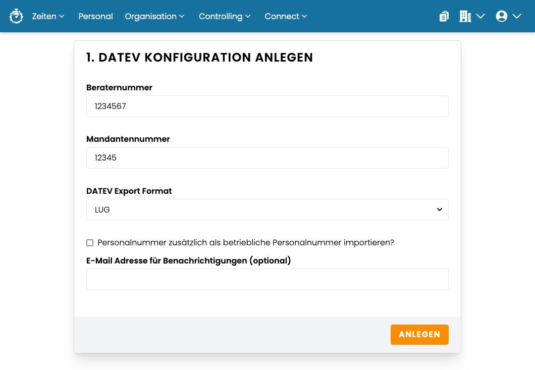Click the orange ANLEGEN button

click(419, 335)
